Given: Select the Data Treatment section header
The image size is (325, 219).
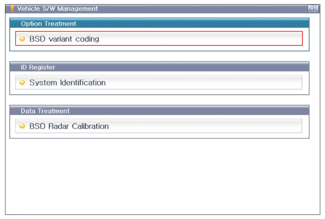Looking at the screenshot, I should point(45,111).
